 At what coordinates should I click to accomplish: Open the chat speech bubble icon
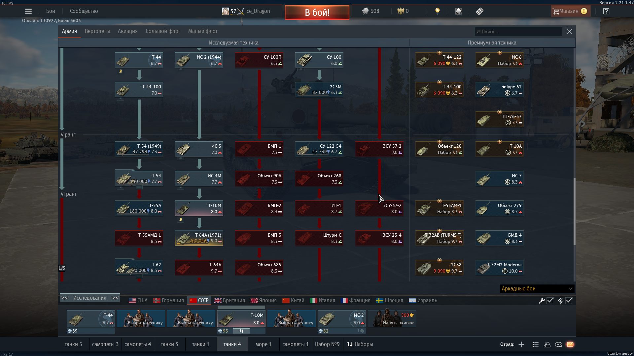pos(559,344)
